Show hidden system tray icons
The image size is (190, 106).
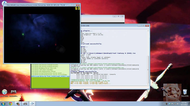click(164, 104)
